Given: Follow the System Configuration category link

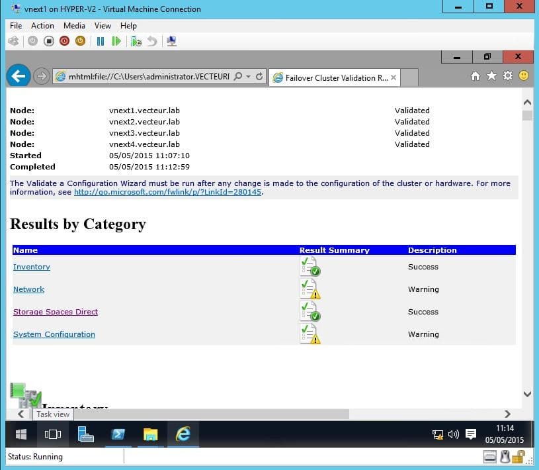Looking at the screenshot, I should [x=54, y=334].
